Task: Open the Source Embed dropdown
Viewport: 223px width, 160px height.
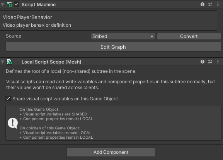Action: point(123,36)
